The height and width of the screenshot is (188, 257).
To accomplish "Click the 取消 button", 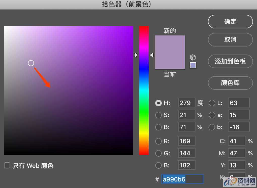I will point(230,40).
